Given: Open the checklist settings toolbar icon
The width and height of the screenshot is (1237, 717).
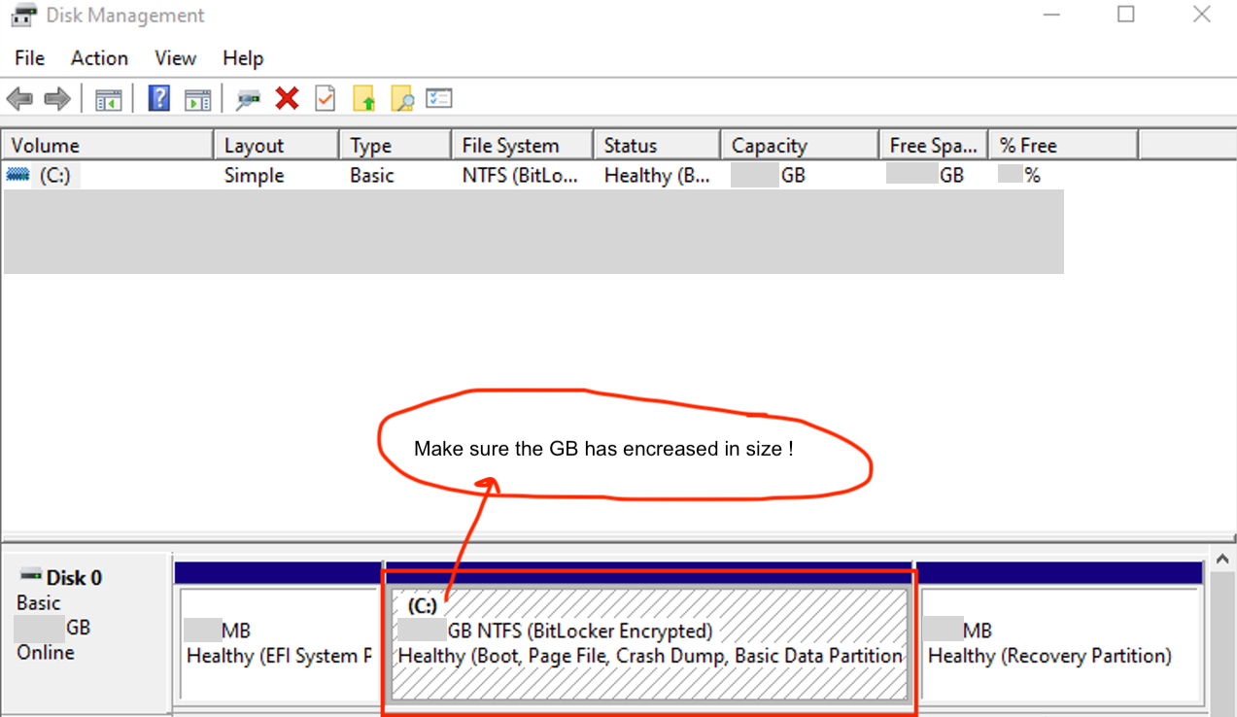Looking at the screenshot, I should (x=439, y=99).
